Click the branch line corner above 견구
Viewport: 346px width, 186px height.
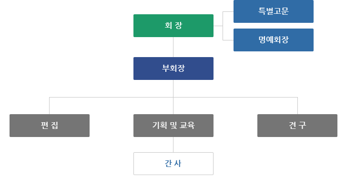[x=298, y=97]
